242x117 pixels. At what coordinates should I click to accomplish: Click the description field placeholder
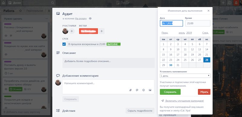click(109, 63)
